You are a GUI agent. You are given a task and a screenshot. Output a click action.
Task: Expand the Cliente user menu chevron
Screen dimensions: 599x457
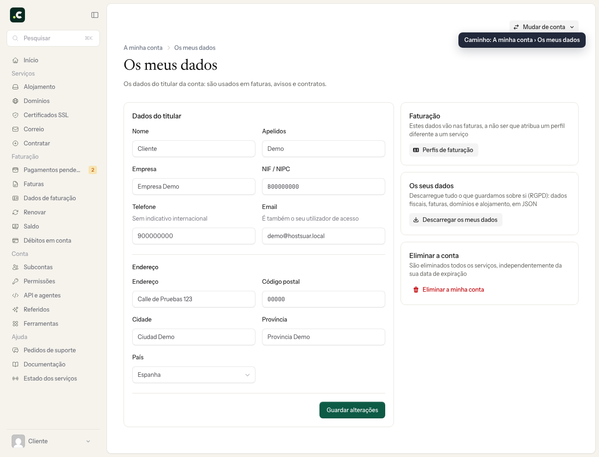click(x=88, y=441)
